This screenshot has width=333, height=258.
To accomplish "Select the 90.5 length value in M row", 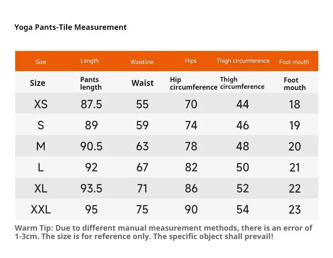I will click(91, 146).
